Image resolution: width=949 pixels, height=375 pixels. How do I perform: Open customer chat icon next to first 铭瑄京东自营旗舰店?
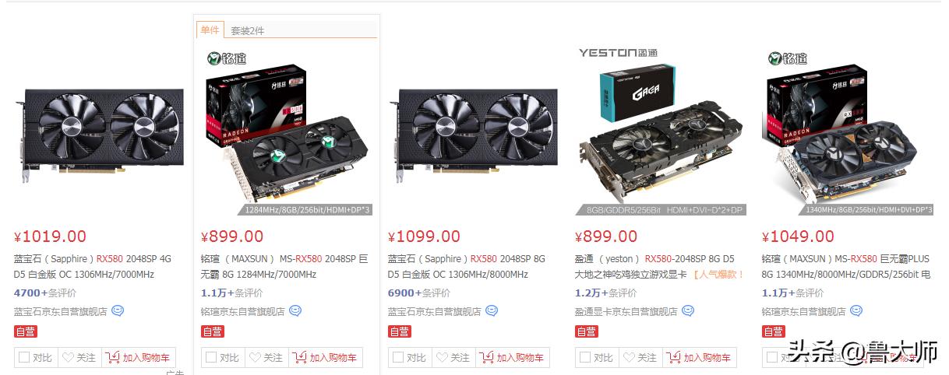(x=295, y=310)
